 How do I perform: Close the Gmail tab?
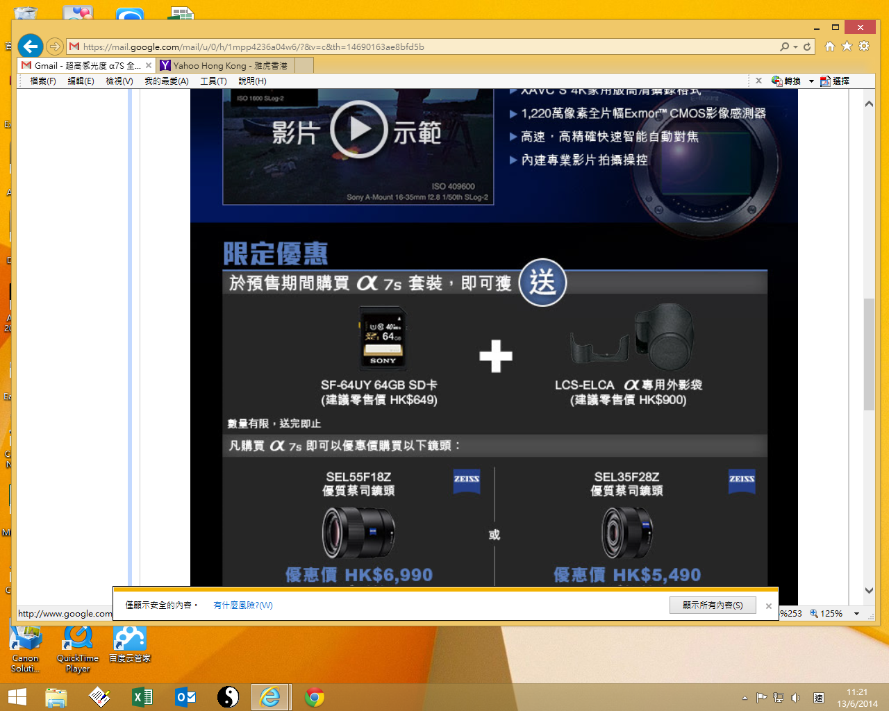pos(149,65)
